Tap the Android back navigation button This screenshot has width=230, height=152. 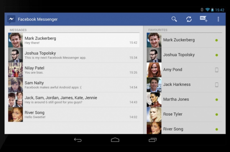coord(78,140)
